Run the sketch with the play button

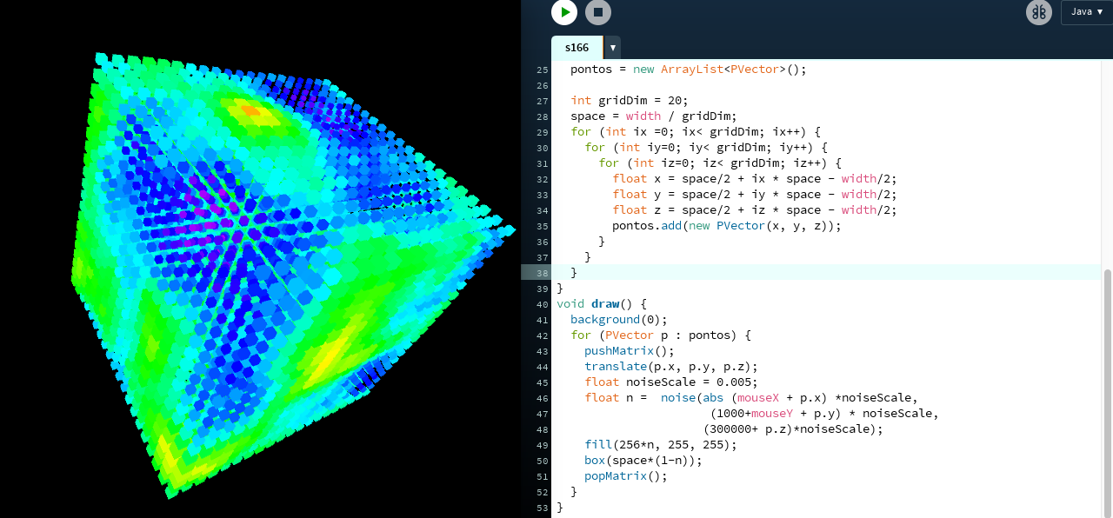[x=564, y=12]
